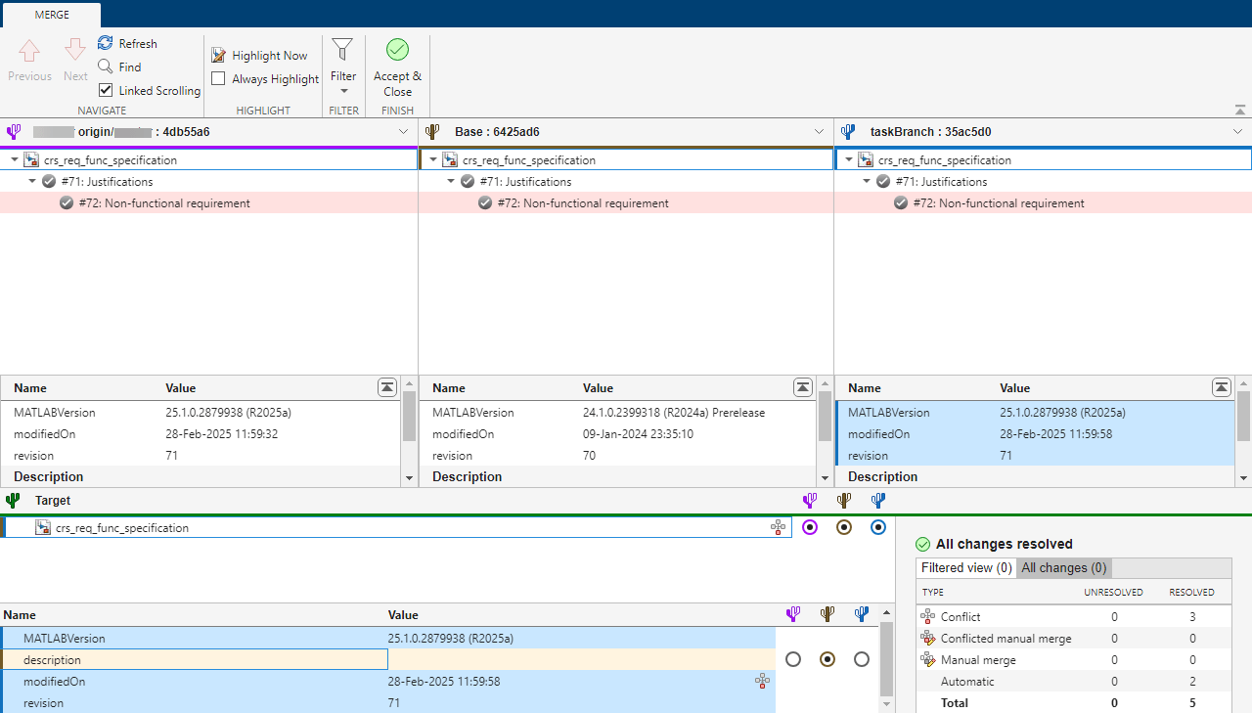This screenshot has width=1252, height=713.
Task: Enable the Always Highlight checkbox
Action: (x=219, y=79)
